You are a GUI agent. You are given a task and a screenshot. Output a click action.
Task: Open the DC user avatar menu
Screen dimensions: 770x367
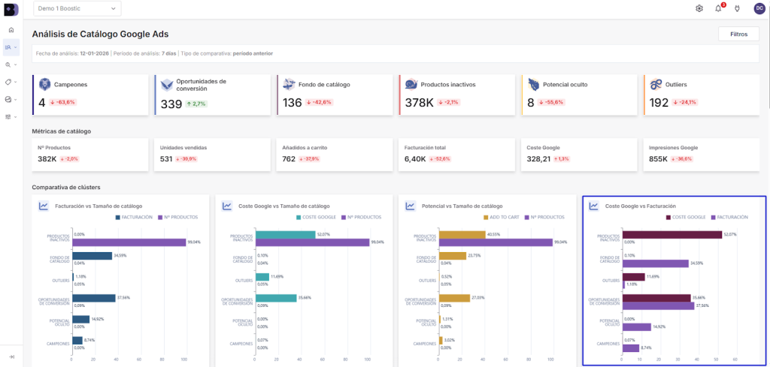pos(759,8)
